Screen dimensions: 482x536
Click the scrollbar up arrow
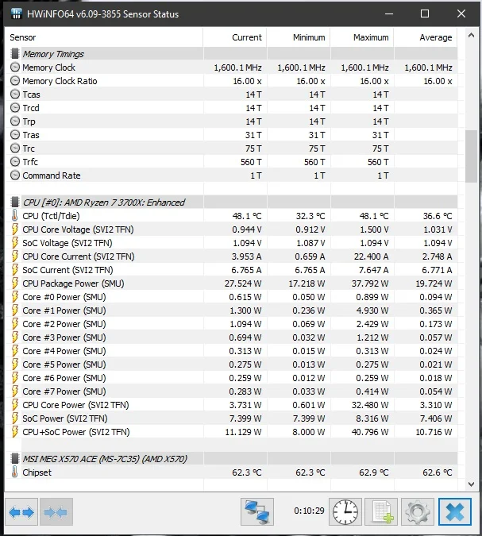(x=471, y=35)
